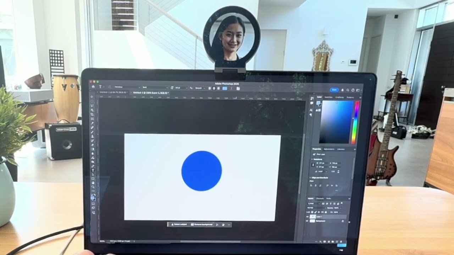Image resolution: width=454 pixels, height=255 pixels.
Task: Click the Remove background button
Action: (202, 225)
